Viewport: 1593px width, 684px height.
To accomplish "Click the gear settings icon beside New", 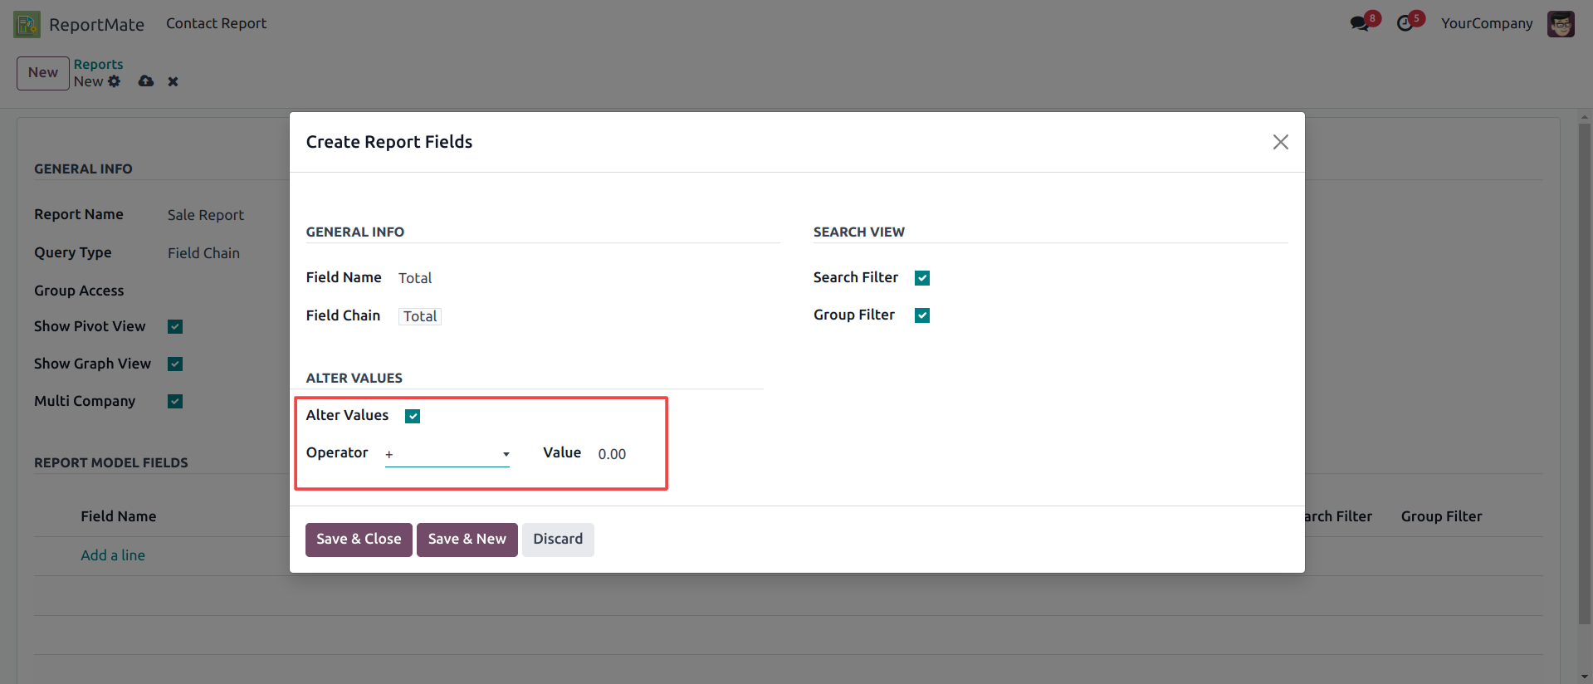I will [115, 81].
